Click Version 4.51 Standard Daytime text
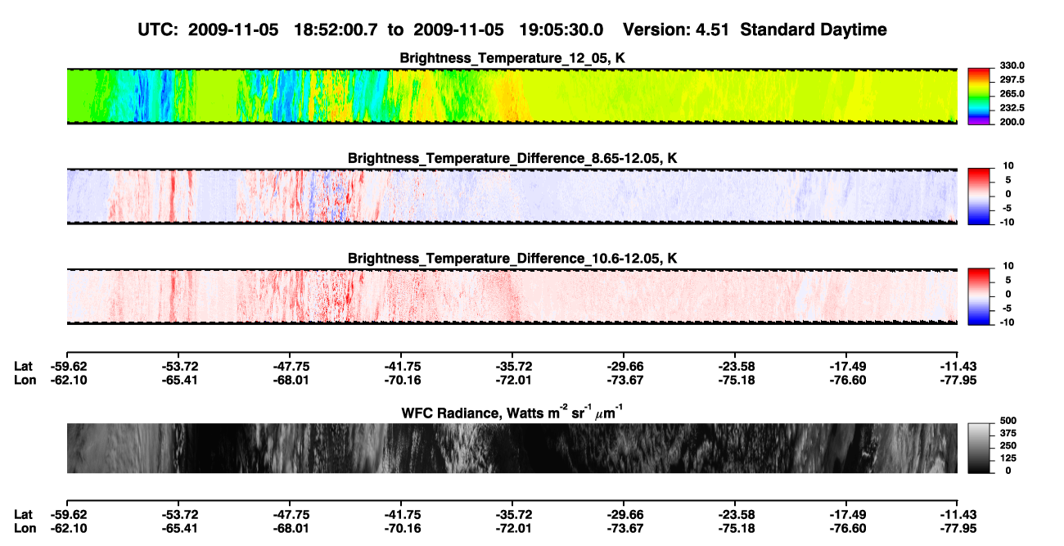This screenshot has width=1064, height=546. point(755,29)
